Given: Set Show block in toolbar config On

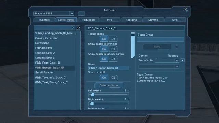Looking at the screenshot, I should (104, 59).
